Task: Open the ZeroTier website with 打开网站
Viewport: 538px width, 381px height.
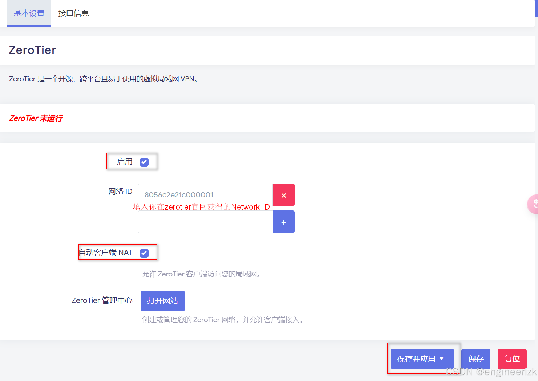Action: click(163, 301)
